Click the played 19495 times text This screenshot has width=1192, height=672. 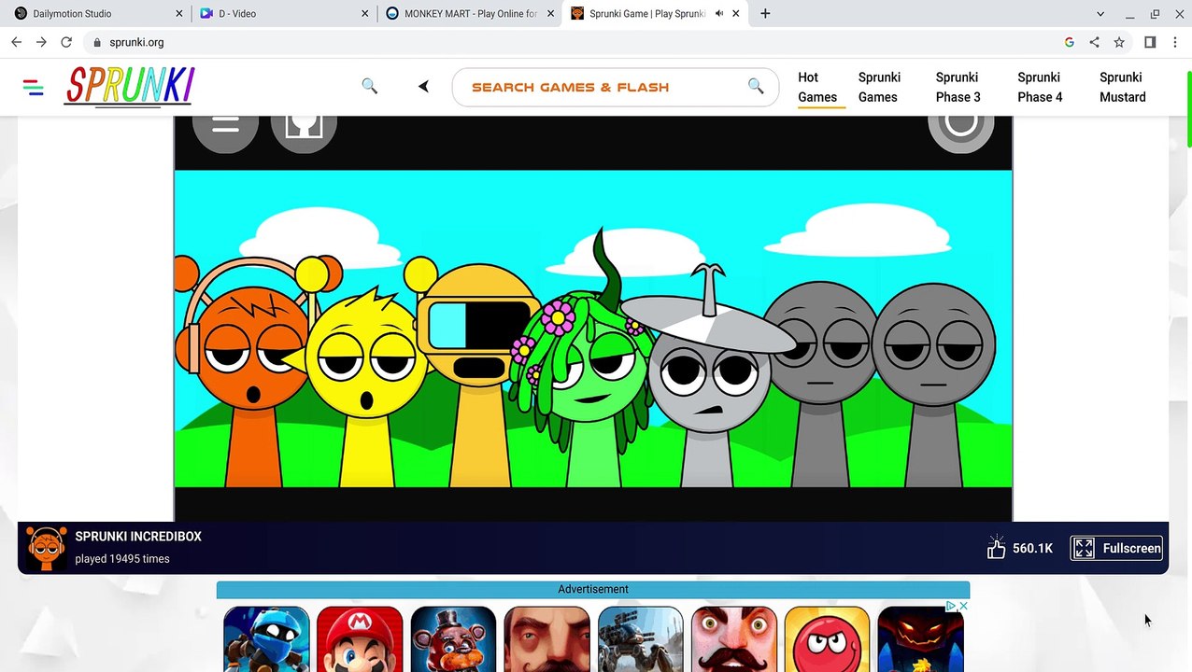(x=122, y=559)
